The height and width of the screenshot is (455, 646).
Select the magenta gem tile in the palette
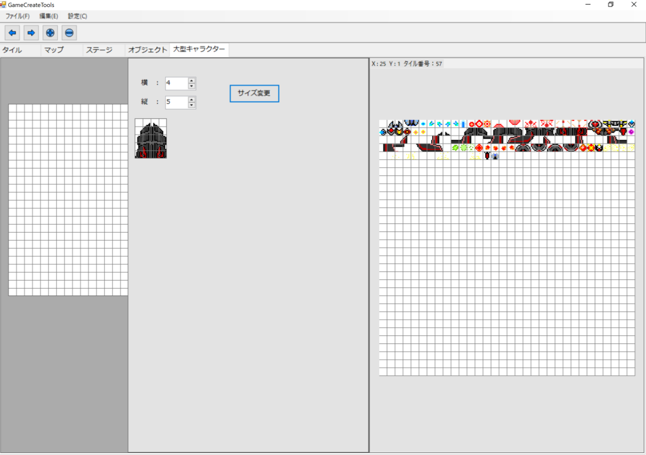[631, 132]
